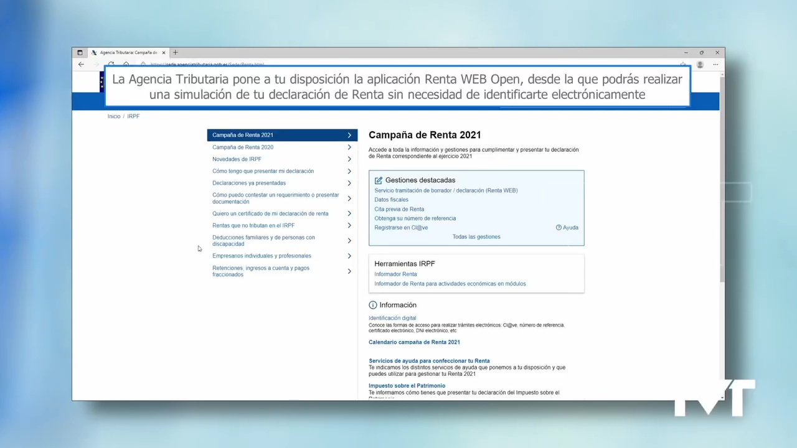Select the Agencia Tributaria browser tab

point(128,52)
